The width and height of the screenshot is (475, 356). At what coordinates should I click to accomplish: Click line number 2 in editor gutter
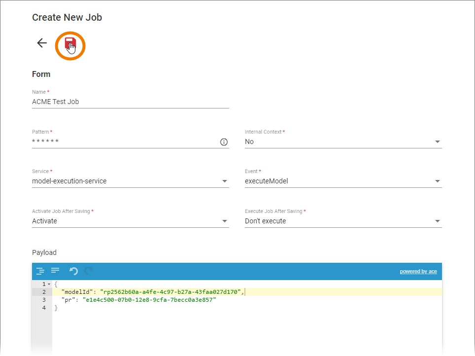tap(44, 292)
